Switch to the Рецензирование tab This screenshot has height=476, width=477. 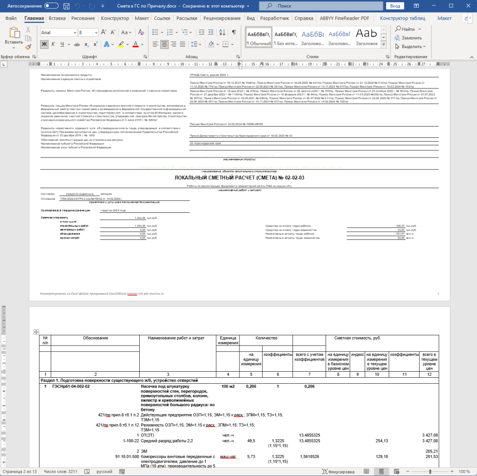(222, 18)
